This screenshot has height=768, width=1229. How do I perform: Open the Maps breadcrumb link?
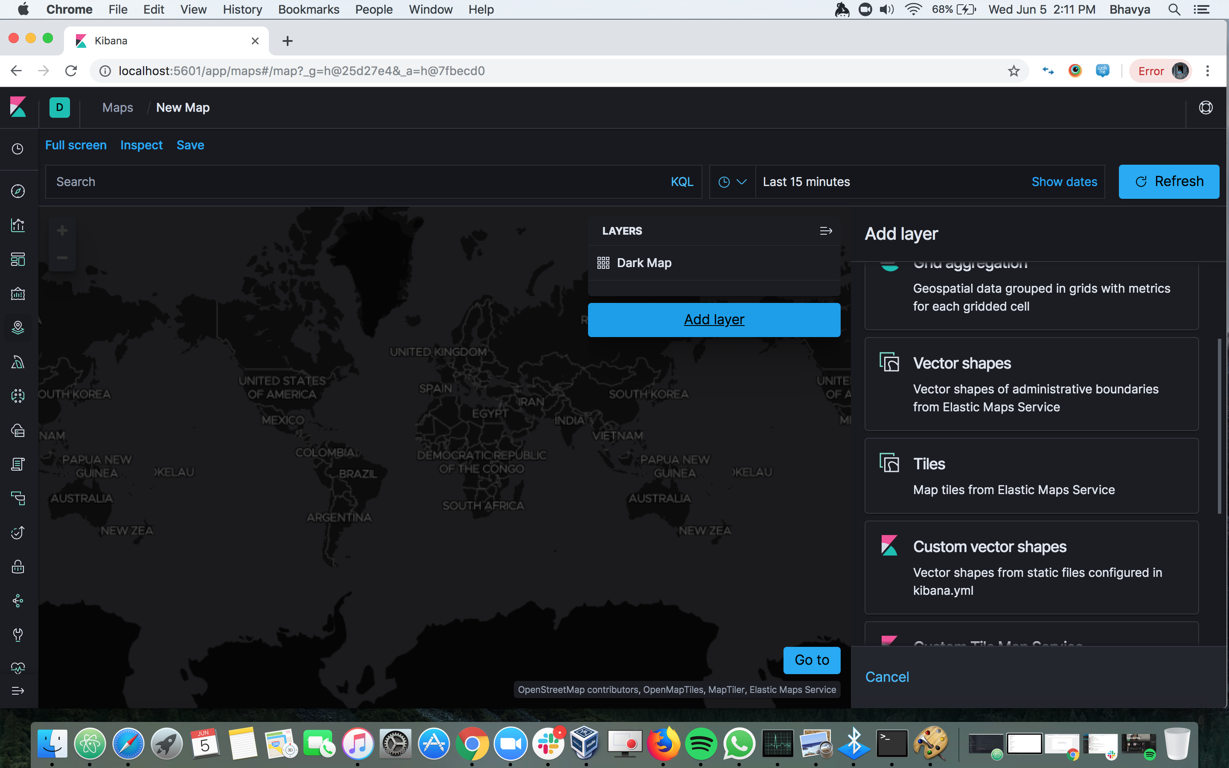(117, 107)
